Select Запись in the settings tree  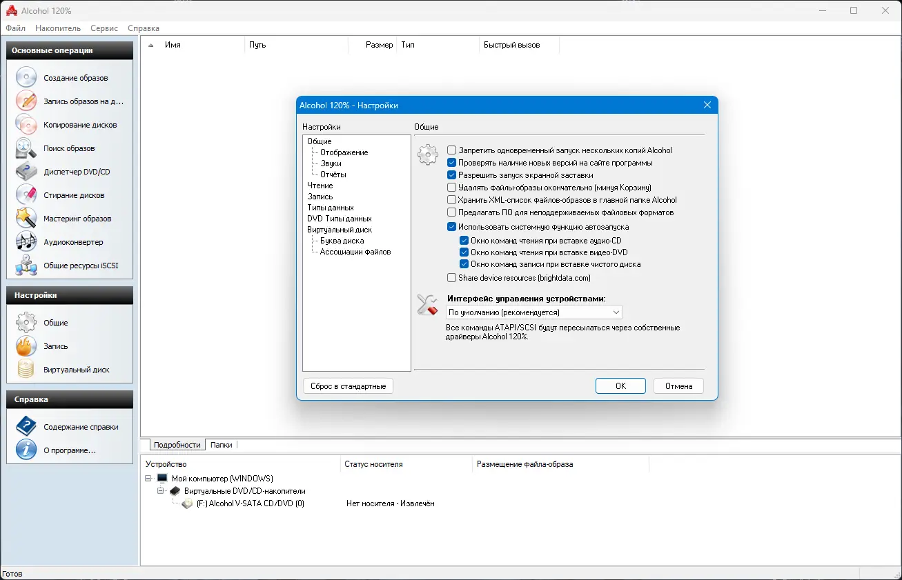[320, 197]
